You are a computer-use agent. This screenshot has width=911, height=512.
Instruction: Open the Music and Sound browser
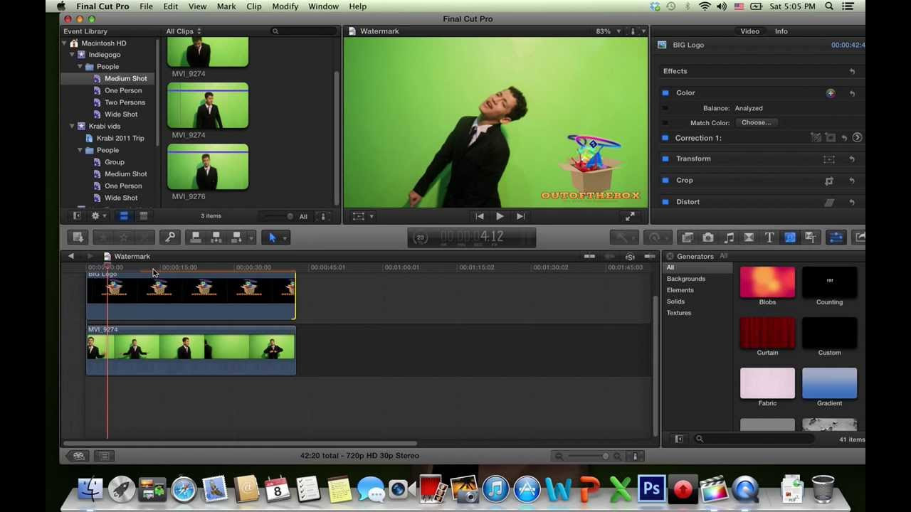point(729,238)
